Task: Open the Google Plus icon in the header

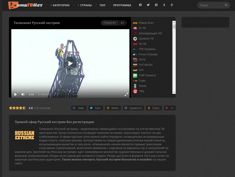Action: pyautogui.click(x=172, y=5)
